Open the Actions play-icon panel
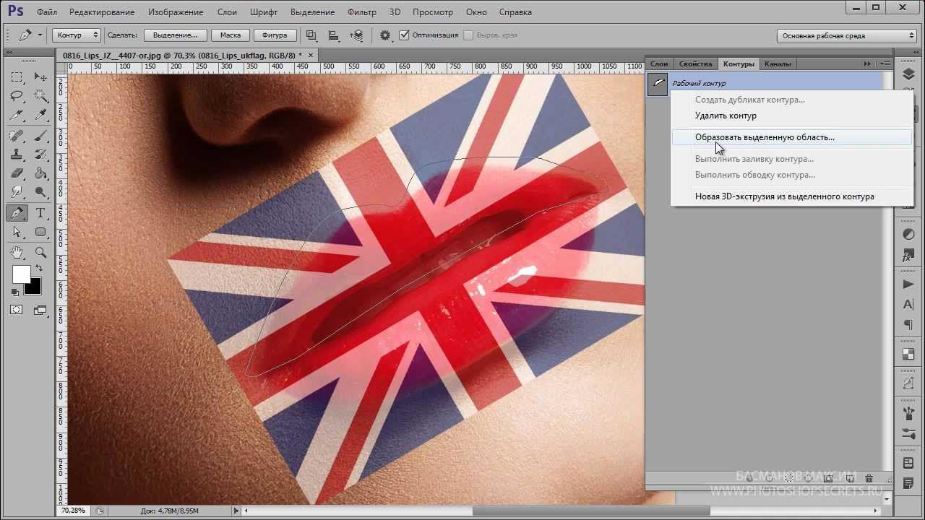The height and width of the screenshot is (520, 925). [908, 284]
